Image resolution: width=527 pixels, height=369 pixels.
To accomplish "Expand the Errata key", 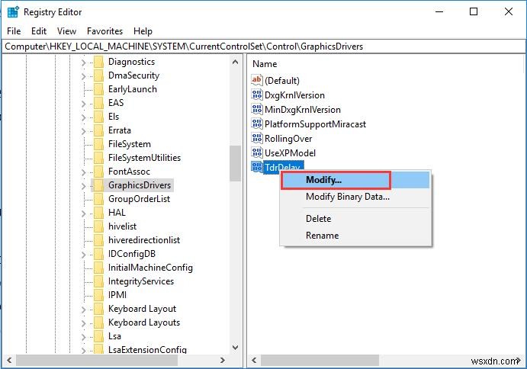I will [83, 131].
